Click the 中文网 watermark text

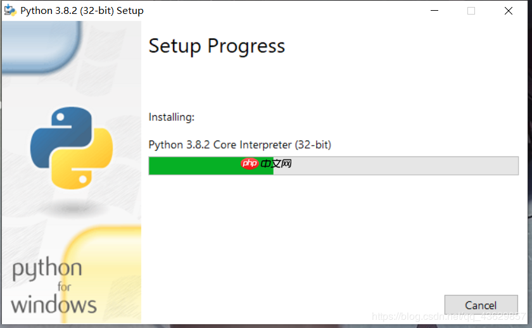tap(276, 163)
